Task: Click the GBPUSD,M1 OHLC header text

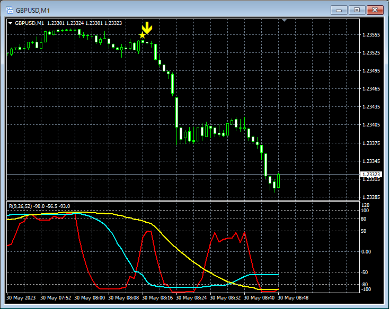Action: click(68, 23)
